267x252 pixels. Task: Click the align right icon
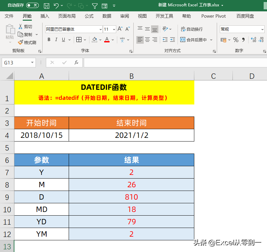pos(155,40)
